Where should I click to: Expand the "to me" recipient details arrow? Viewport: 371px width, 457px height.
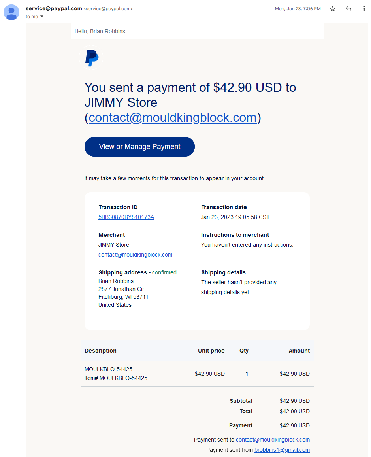[x=41, y=17]
